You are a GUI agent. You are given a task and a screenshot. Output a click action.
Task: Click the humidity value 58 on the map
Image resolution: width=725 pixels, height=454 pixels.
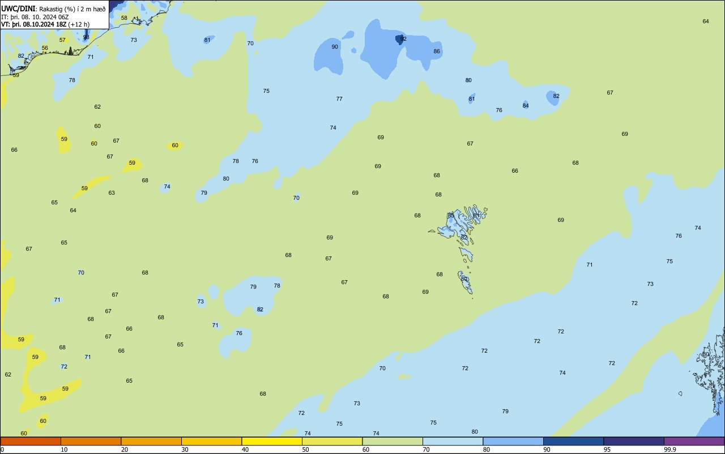point(124,18)
